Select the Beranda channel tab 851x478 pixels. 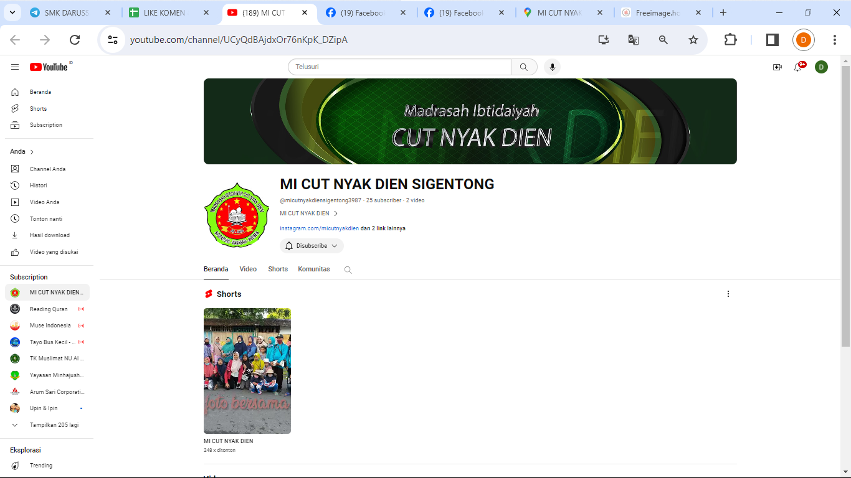[x=216, y=269]
